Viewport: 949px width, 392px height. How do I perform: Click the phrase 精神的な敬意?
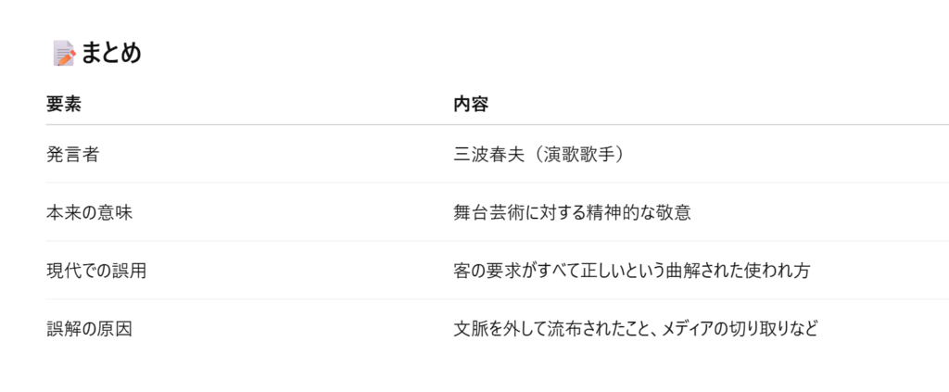(x=640, y=213)
